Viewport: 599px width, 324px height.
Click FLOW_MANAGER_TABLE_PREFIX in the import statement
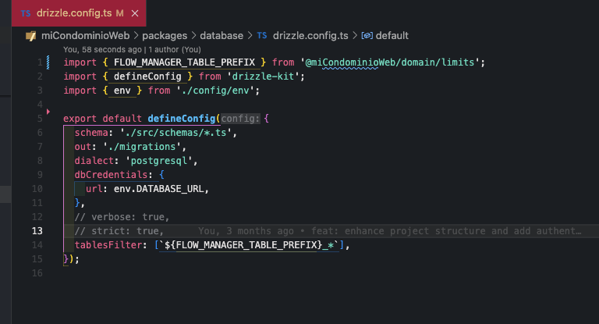point(184,62)
